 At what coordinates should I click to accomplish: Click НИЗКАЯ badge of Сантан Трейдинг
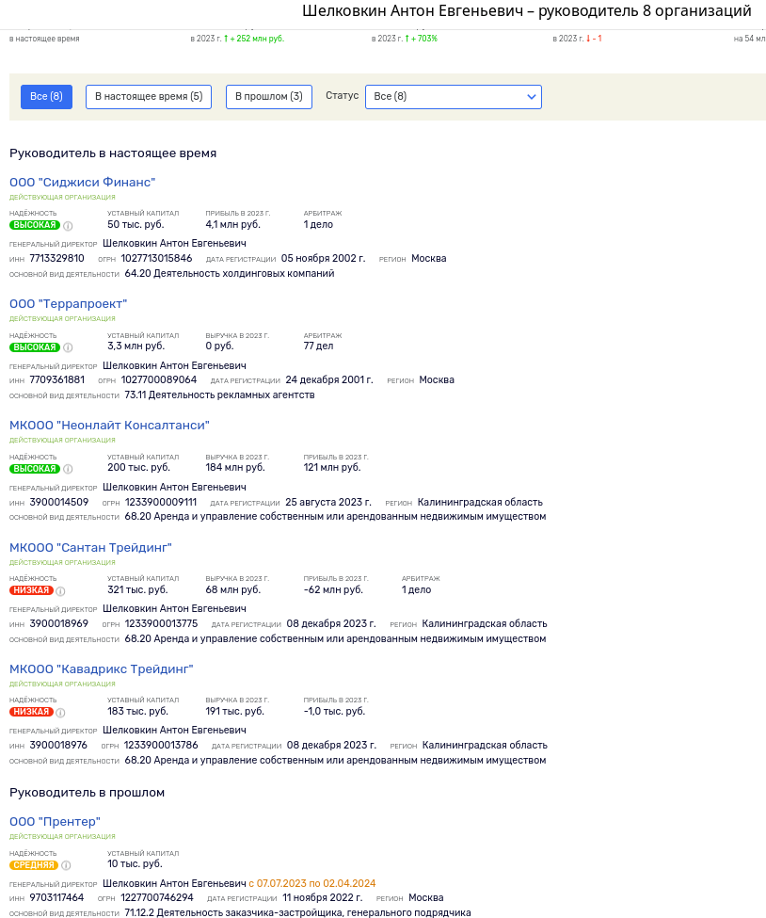[x=31, y=590]
